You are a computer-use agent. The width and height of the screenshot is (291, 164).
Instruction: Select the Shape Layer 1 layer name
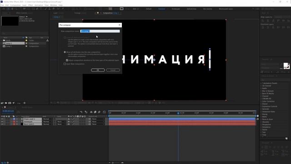pyautogui.click(x=32, y=119)
